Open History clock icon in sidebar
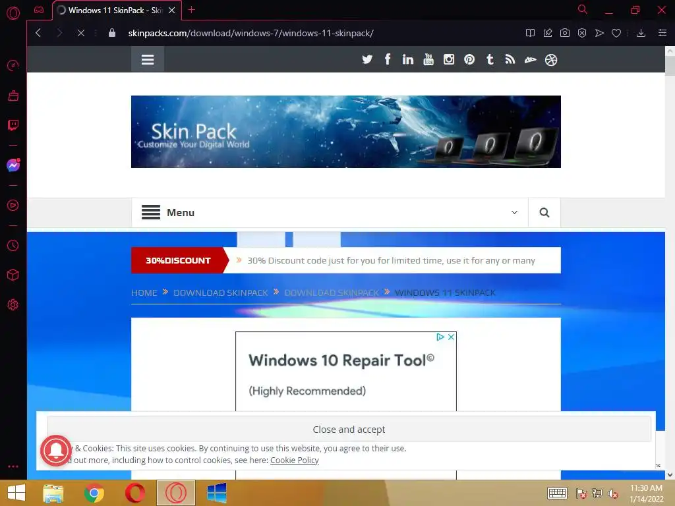Viewport: 675px width, 506px height. tap(13, 245)
